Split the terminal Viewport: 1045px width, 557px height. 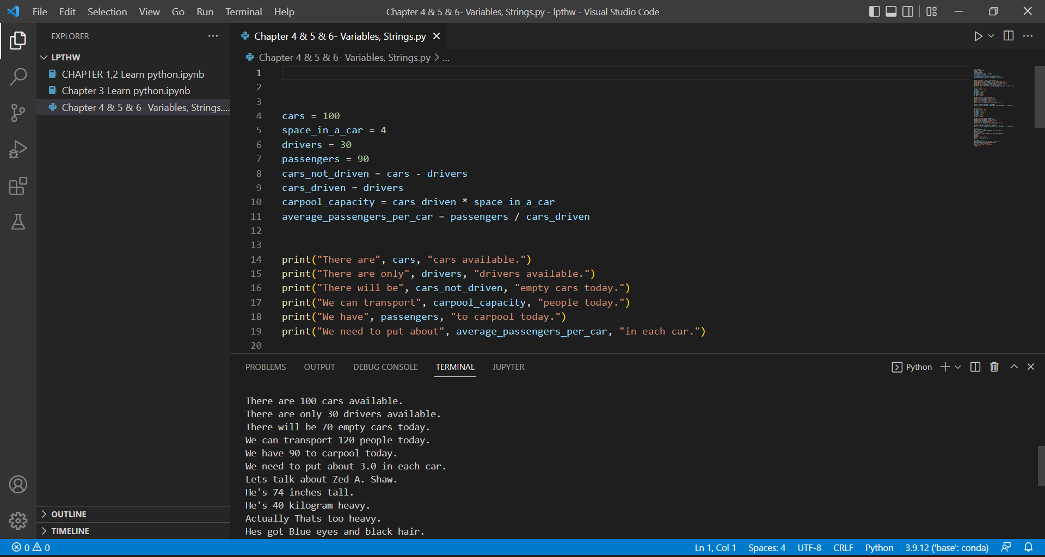coord(974,367)
